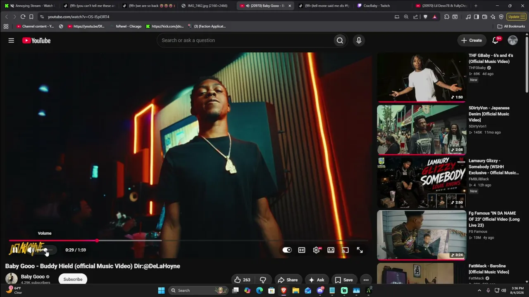Screen dimensions: 529x297
Task: Pause the video with the player button
Action: click(x=15, y=250)
